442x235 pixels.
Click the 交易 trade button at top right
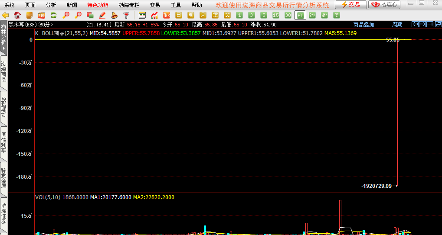point(350,5)
